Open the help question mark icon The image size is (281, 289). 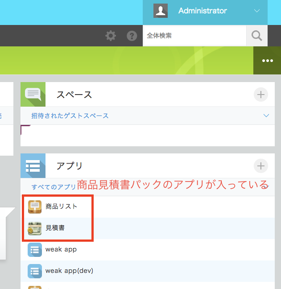click(x=132, y=36)
